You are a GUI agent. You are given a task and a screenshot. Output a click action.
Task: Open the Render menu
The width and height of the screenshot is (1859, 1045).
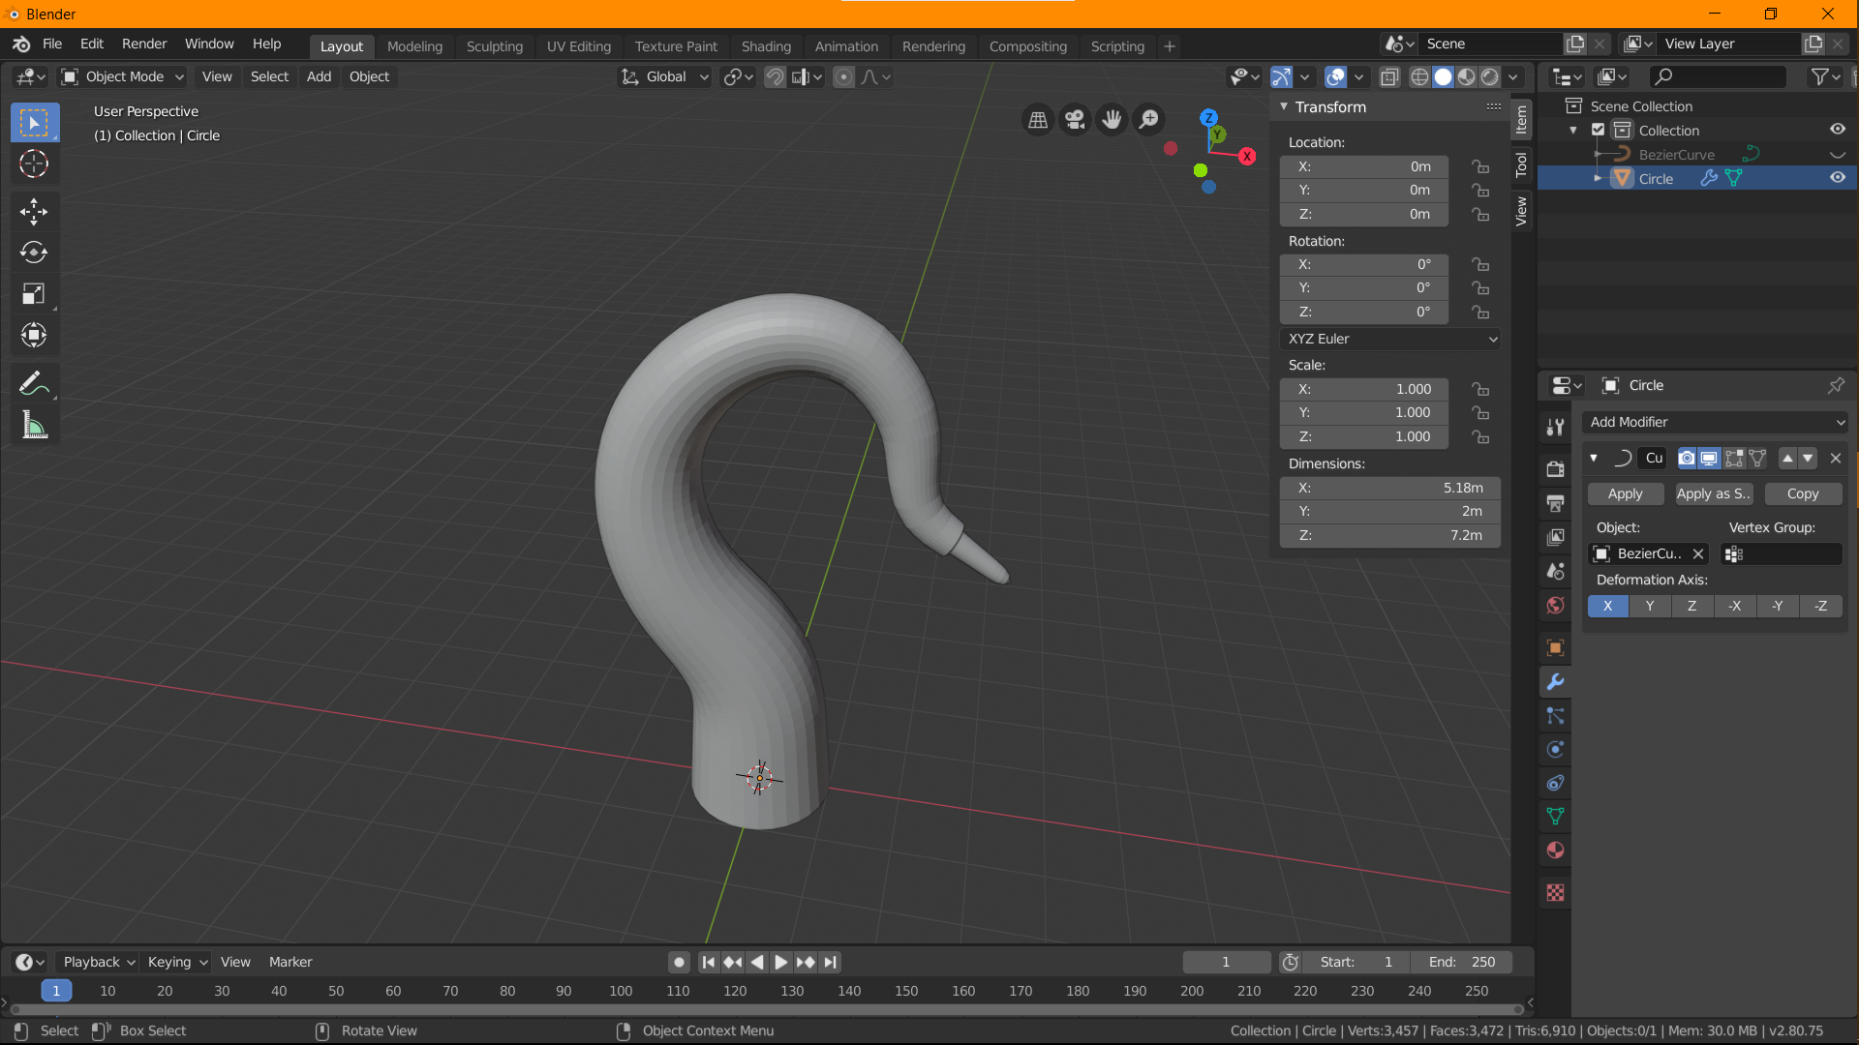tap(144, 45)
